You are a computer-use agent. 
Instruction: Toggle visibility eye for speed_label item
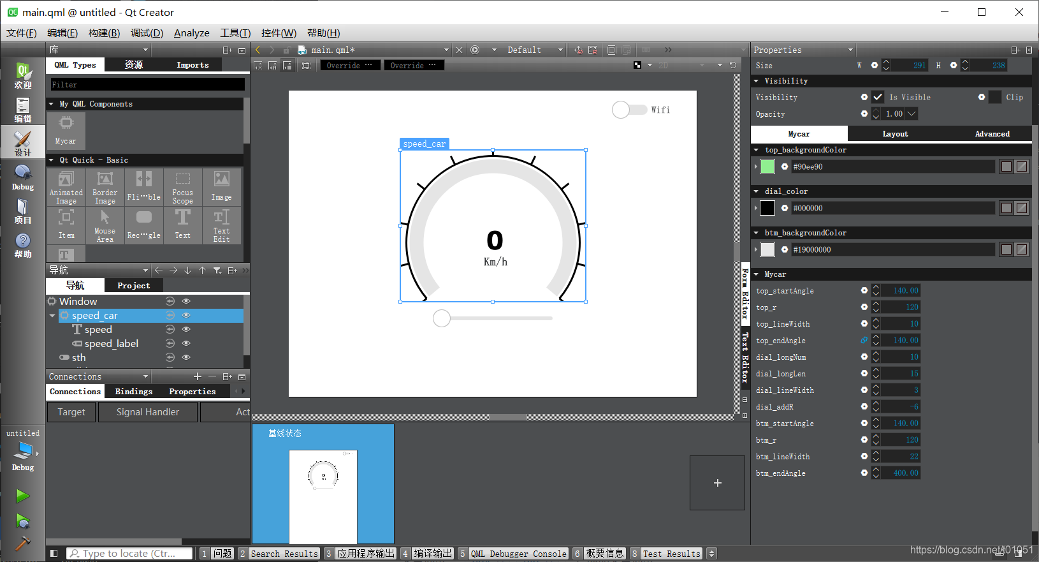coord(186,343)
